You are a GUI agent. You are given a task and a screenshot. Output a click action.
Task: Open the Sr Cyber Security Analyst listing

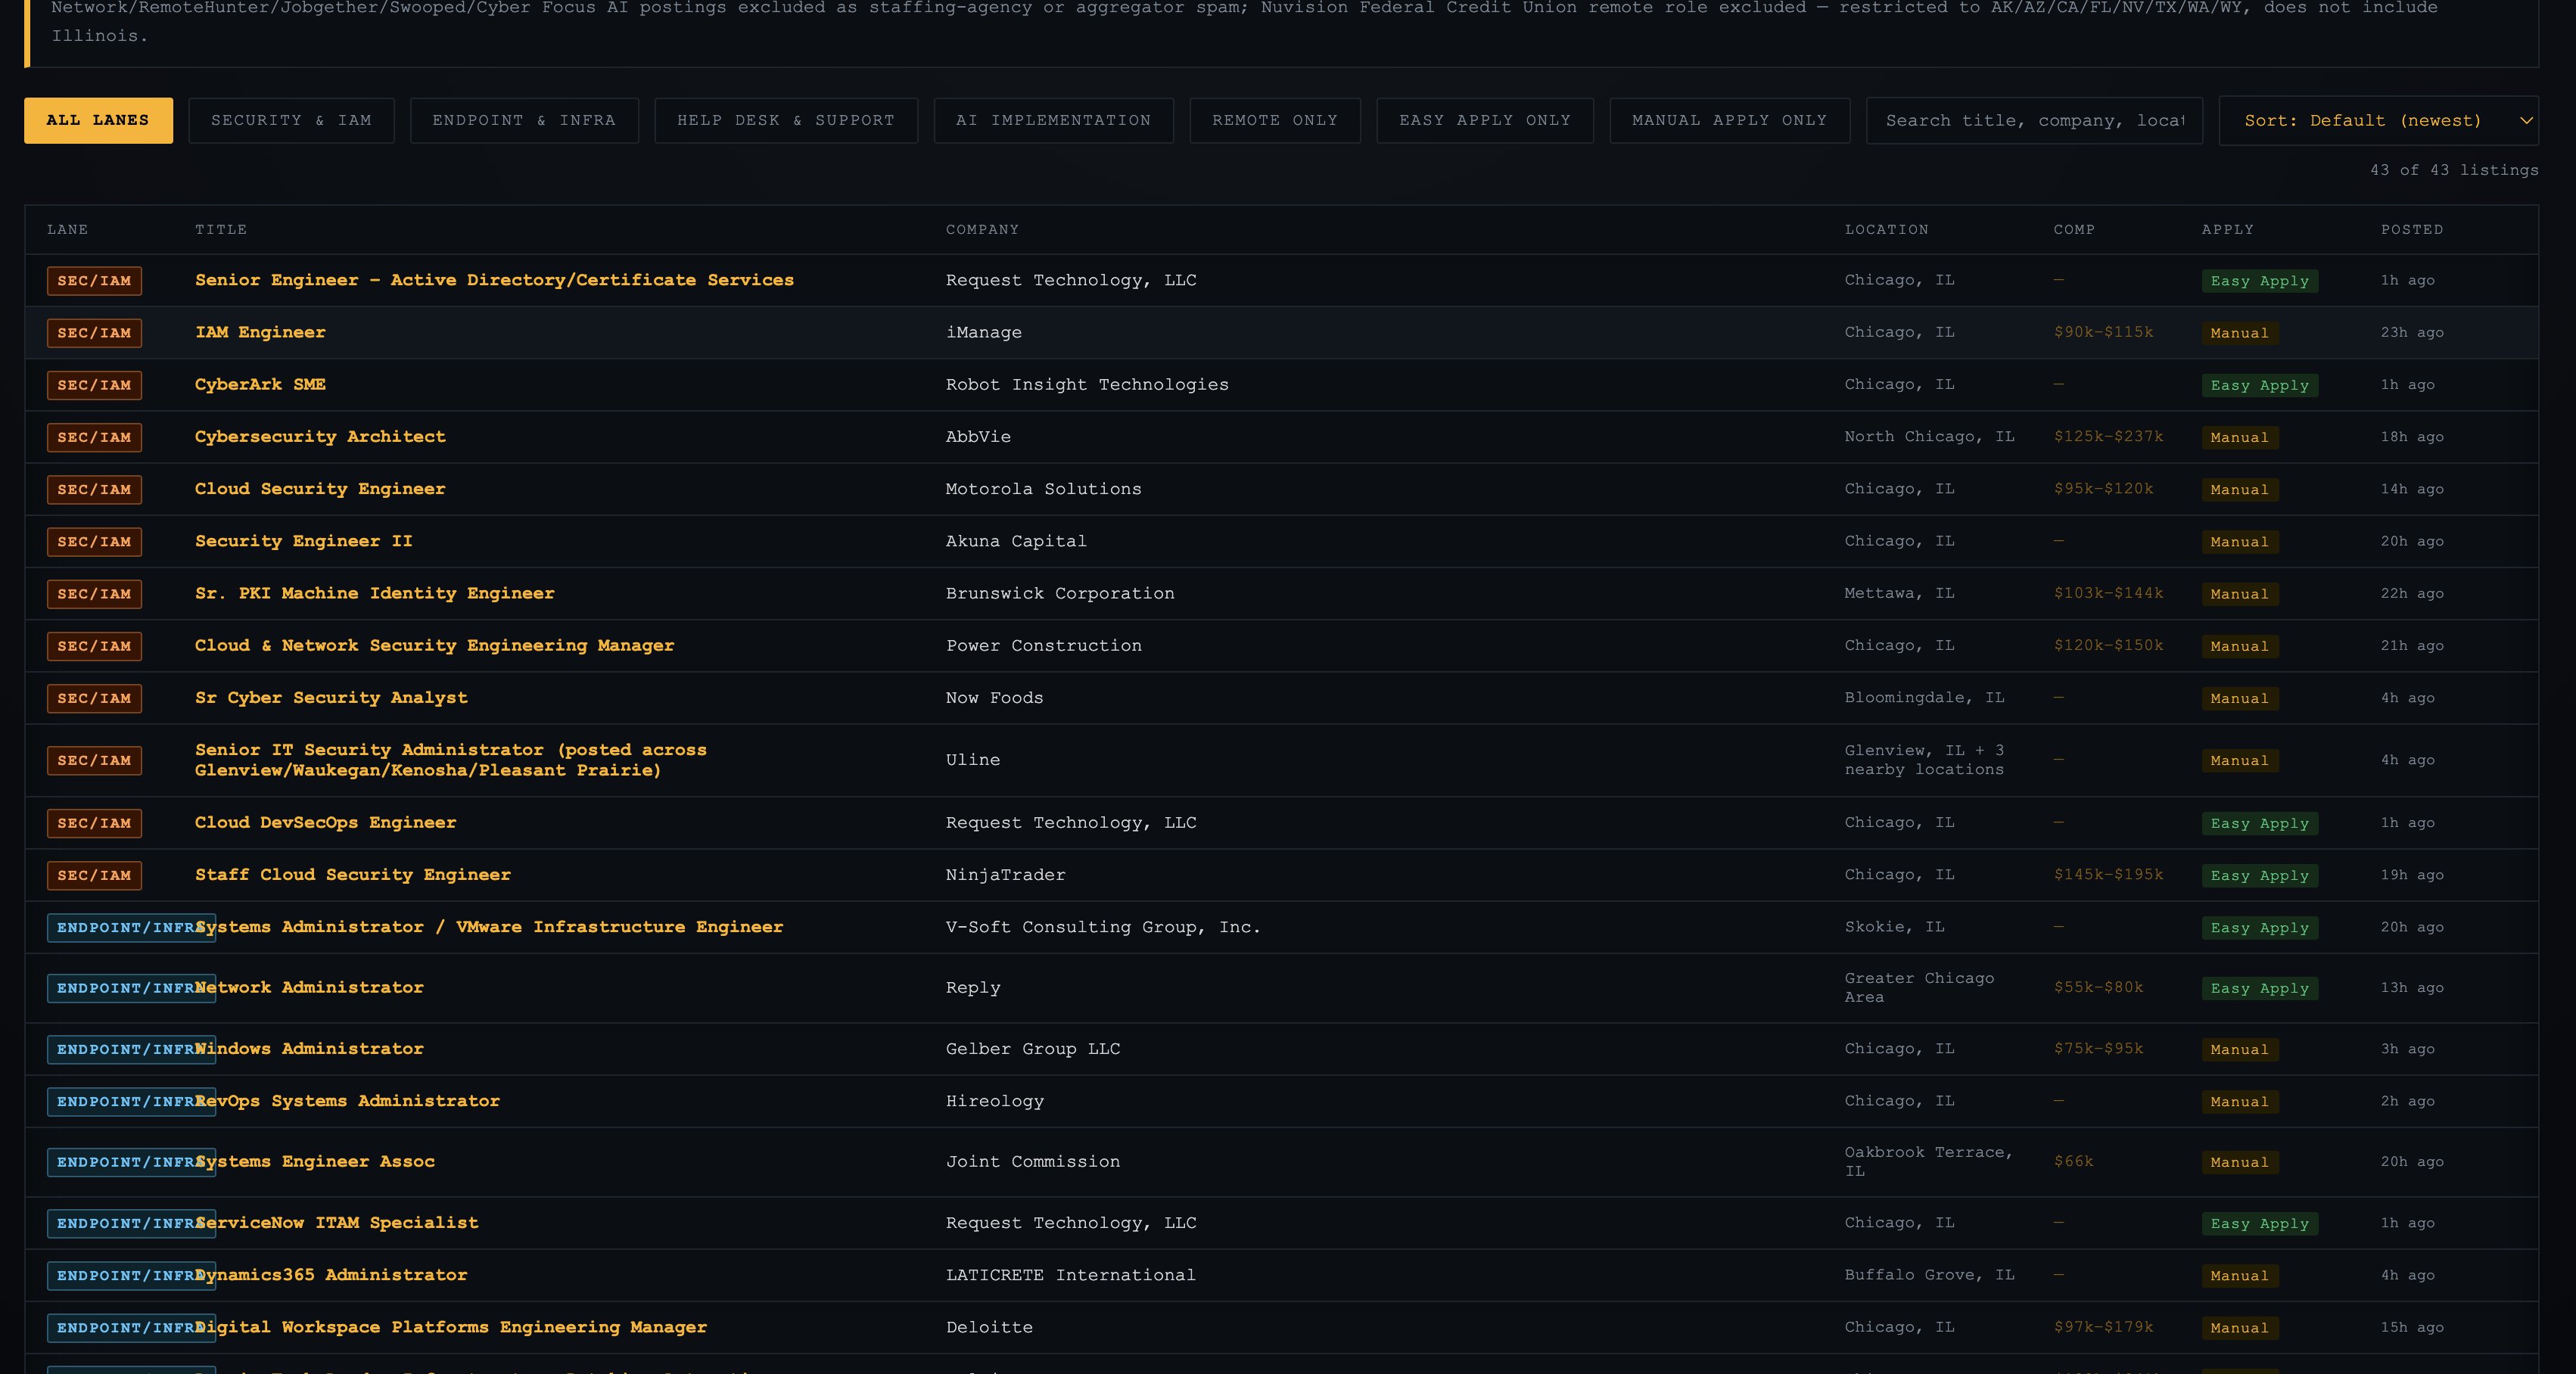[331, 697]
